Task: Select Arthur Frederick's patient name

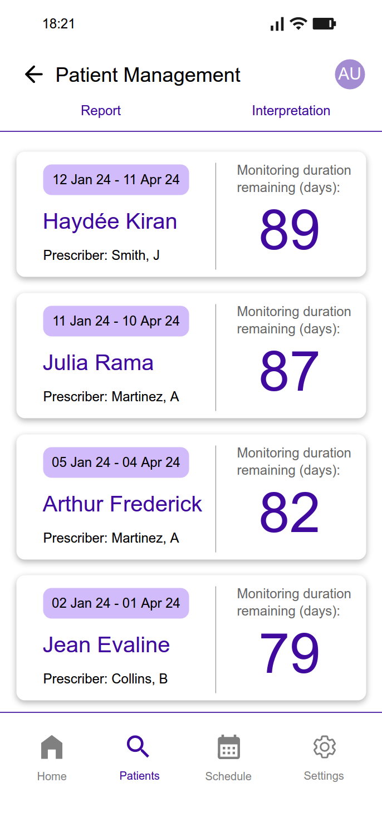Action: point(123,504)
